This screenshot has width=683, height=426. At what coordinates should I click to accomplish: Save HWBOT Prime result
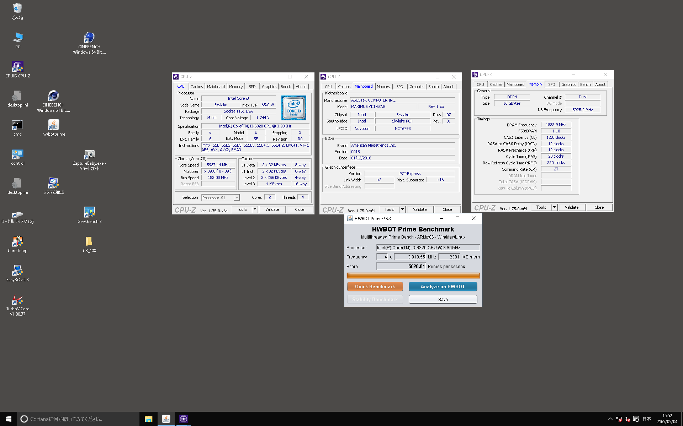pyautogui.click(x=443, y=299)
